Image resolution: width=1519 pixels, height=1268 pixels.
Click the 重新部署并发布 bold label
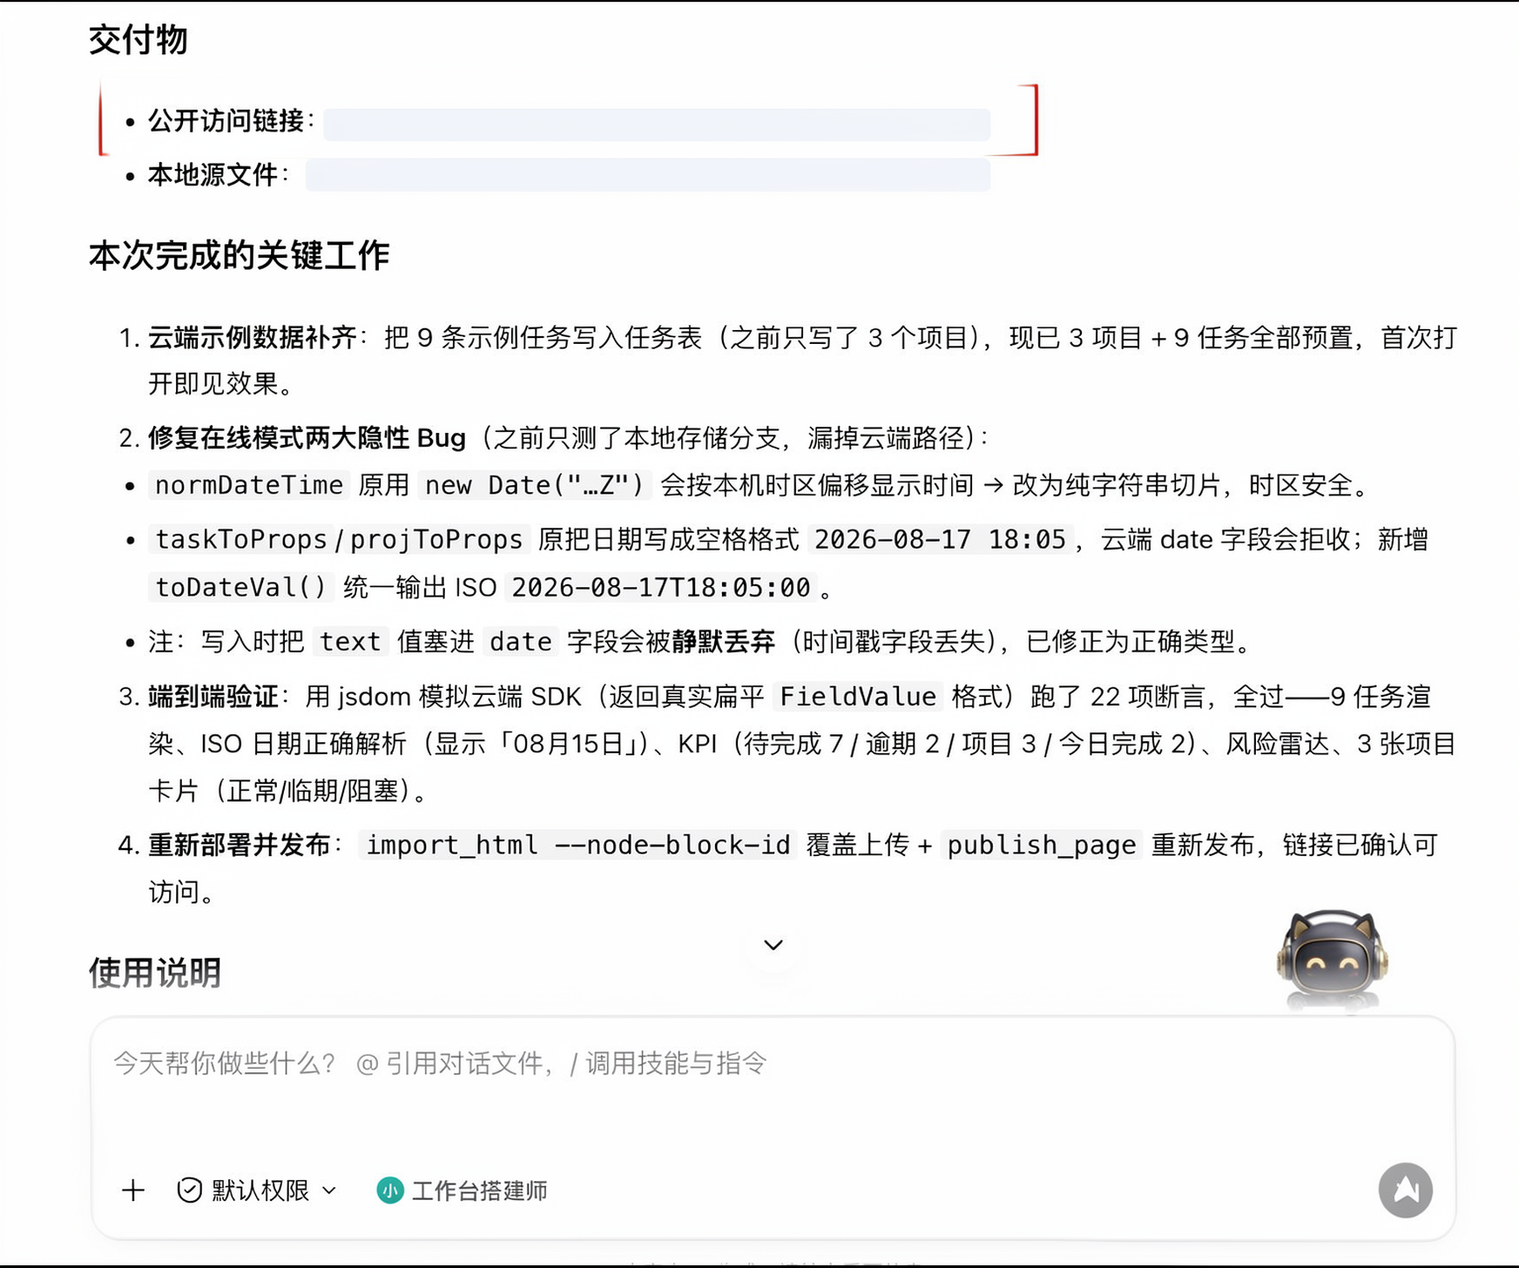(x=240, y=845)
